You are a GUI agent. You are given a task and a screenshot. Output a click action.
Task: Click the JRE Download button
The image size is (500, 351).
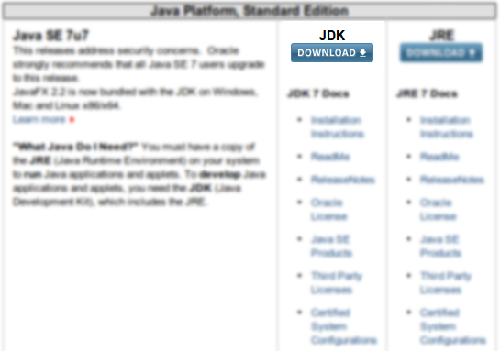click(x=441, y=53)
